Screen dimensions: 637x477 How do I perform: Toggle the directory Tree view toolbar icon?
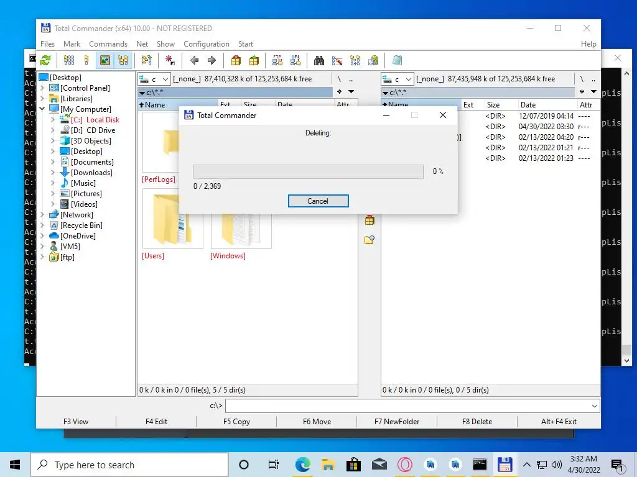(123, 60)
